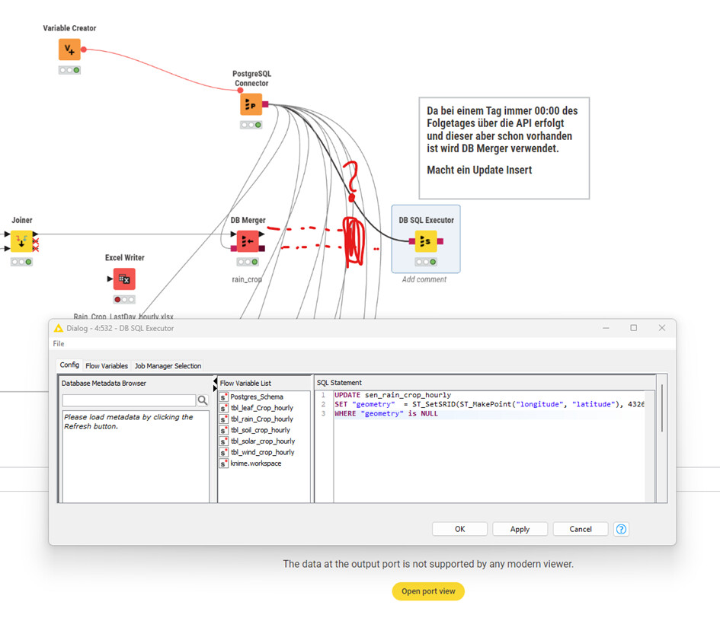Click the DB SQL Executor node icon
720x621 pixels.
(426, 241)
